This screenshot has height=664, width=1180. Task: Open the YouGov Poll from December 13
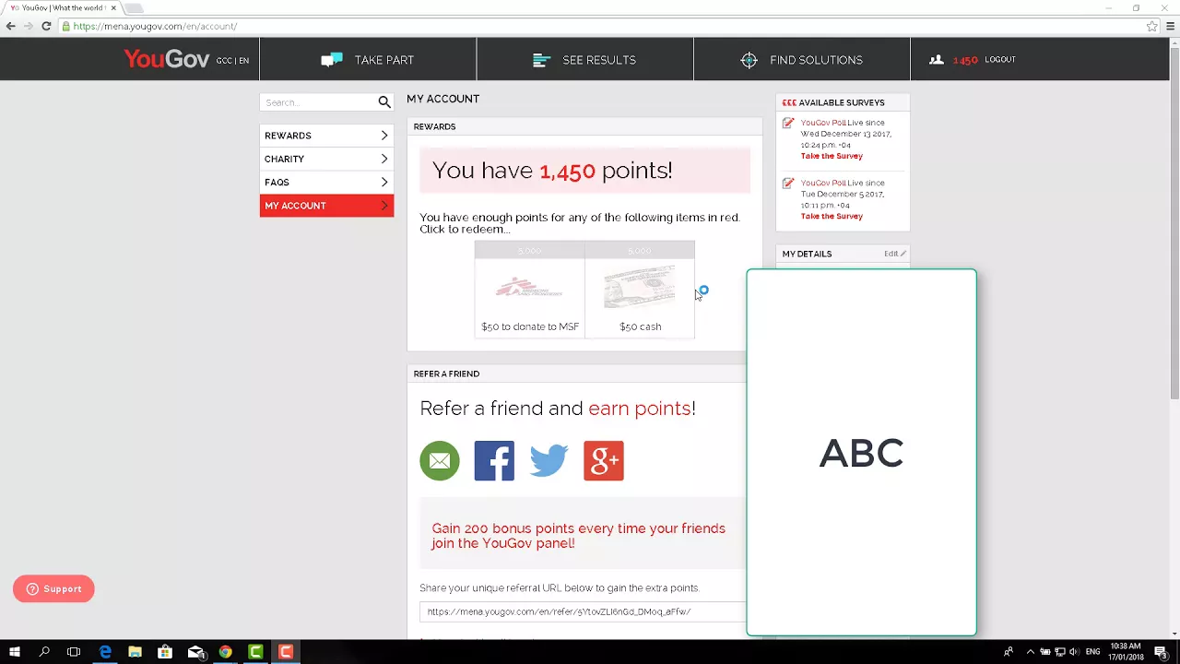pos(823,123)
